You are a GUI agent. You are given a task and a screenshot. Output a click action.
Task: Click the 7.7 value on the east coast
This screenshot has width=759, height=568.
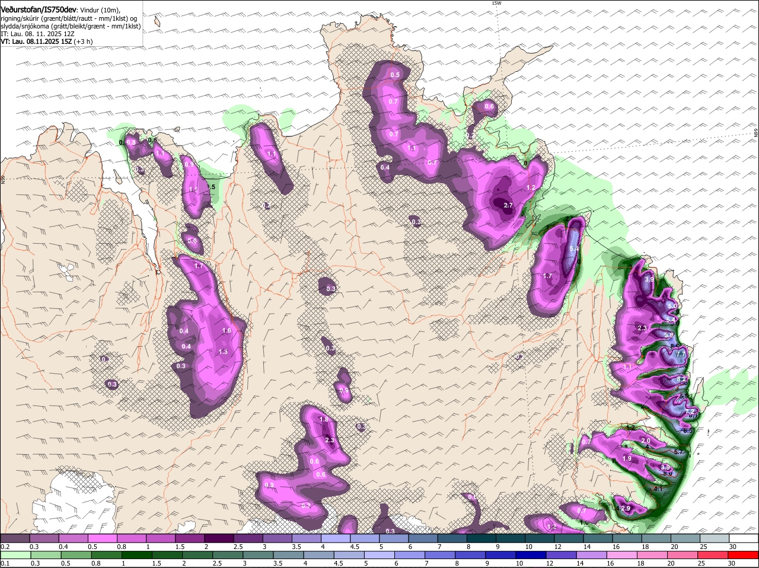[681, 354]
